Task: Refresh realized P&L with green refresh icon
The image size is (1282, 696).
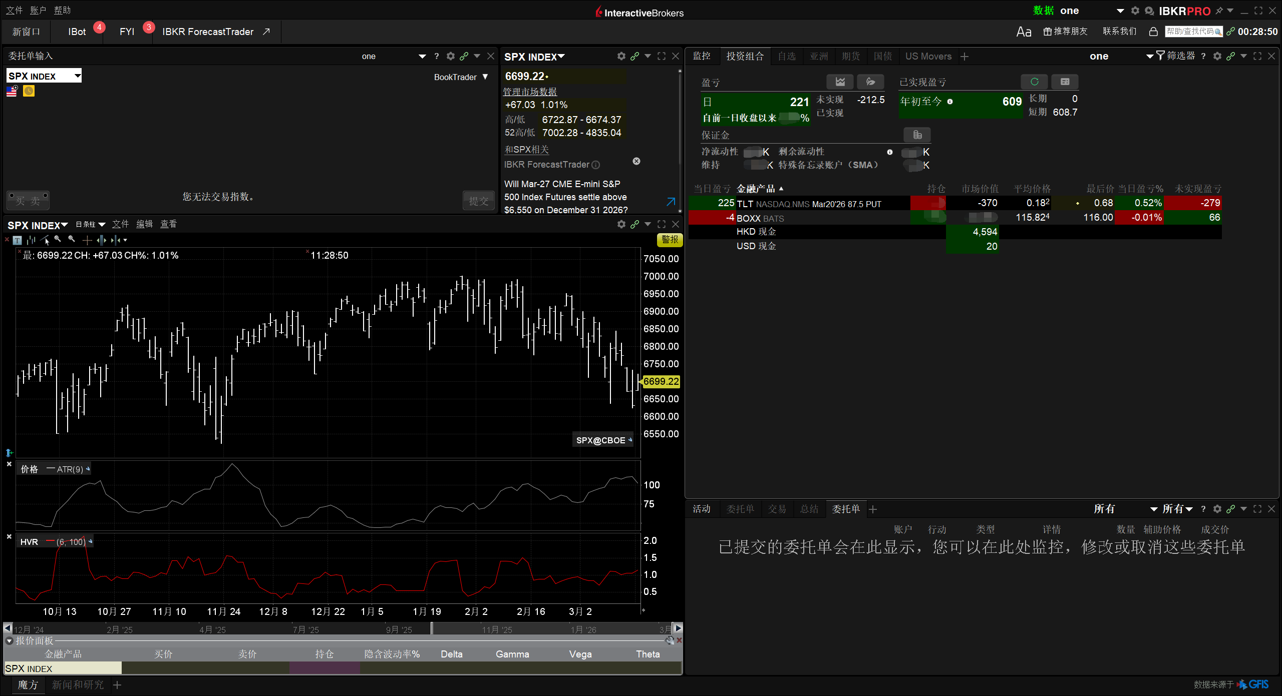Action: point(1034,82)
